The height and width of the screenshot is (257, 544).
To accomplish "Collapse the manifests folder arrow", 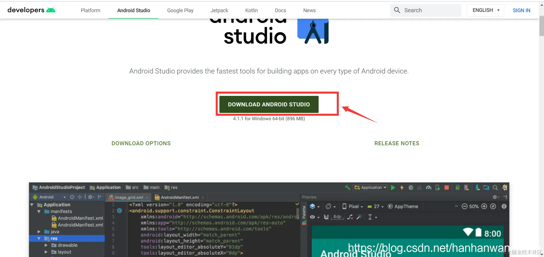I will [39, 211].
